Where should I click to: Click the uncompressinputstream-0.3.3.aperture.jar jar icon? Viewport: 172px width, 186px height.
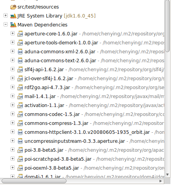click(20, 141)
